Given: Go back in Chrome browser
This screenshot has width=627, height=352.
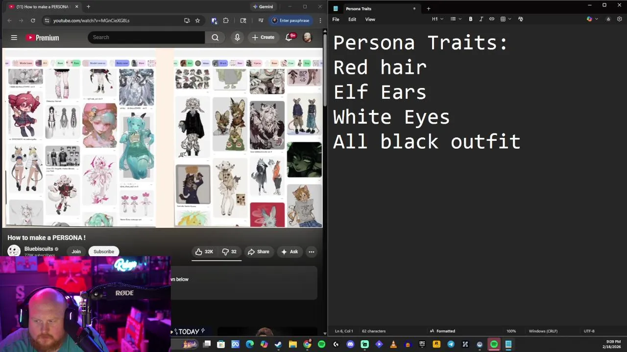Looking at the screenshot, I should tap(9, 21).
